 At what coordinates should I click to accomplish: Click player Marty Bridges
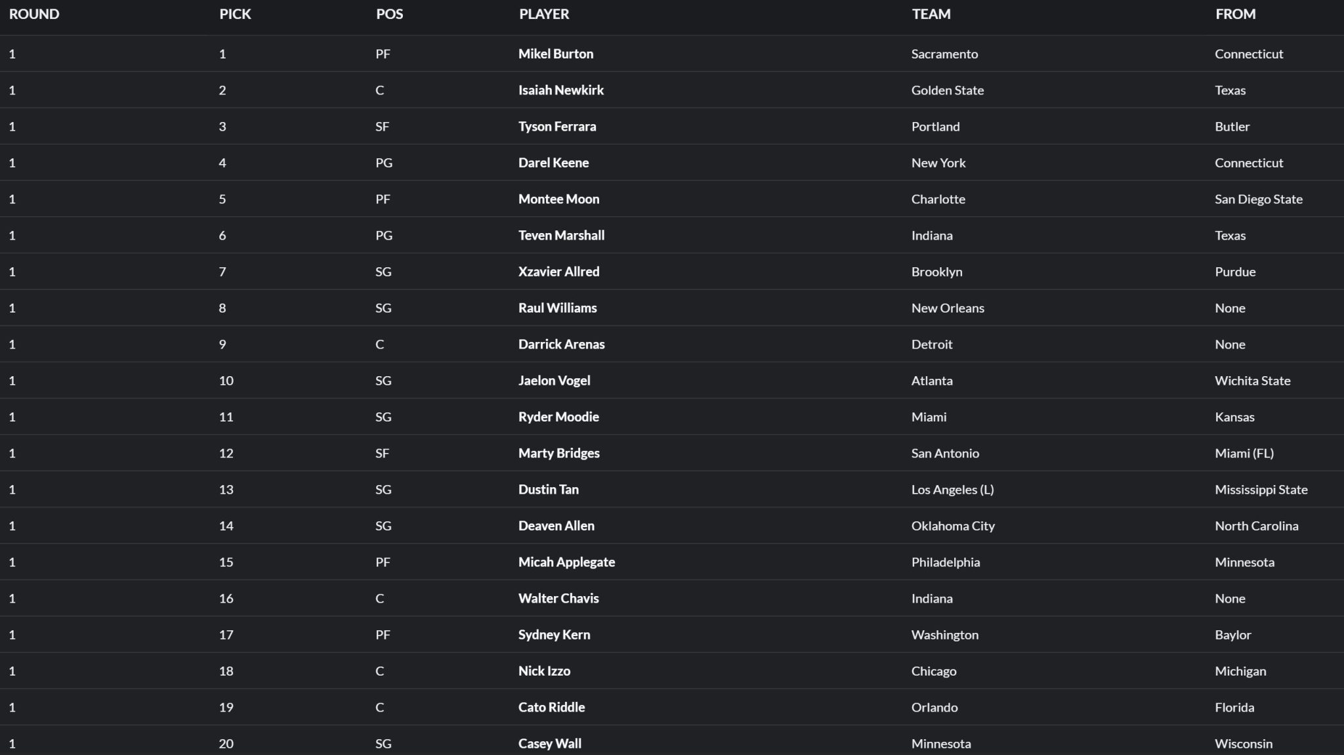(x=558, y=453)
